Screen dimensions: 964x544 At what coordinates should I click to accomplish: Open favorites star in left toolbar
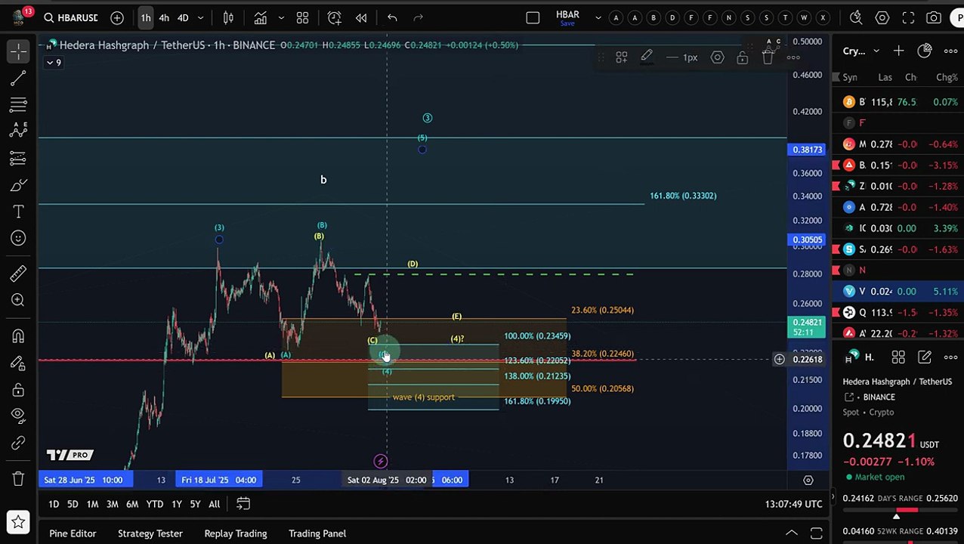(19, 521)
